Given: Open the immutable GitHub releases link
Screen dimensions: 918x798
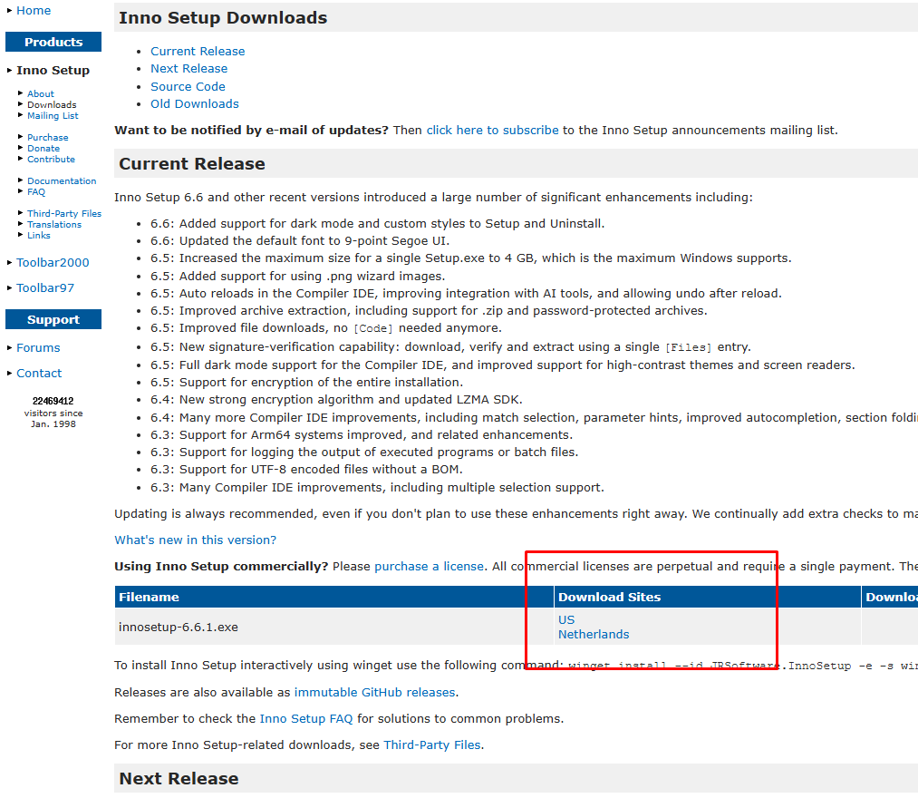Looking at the screenshot, I should coord(374,693).
